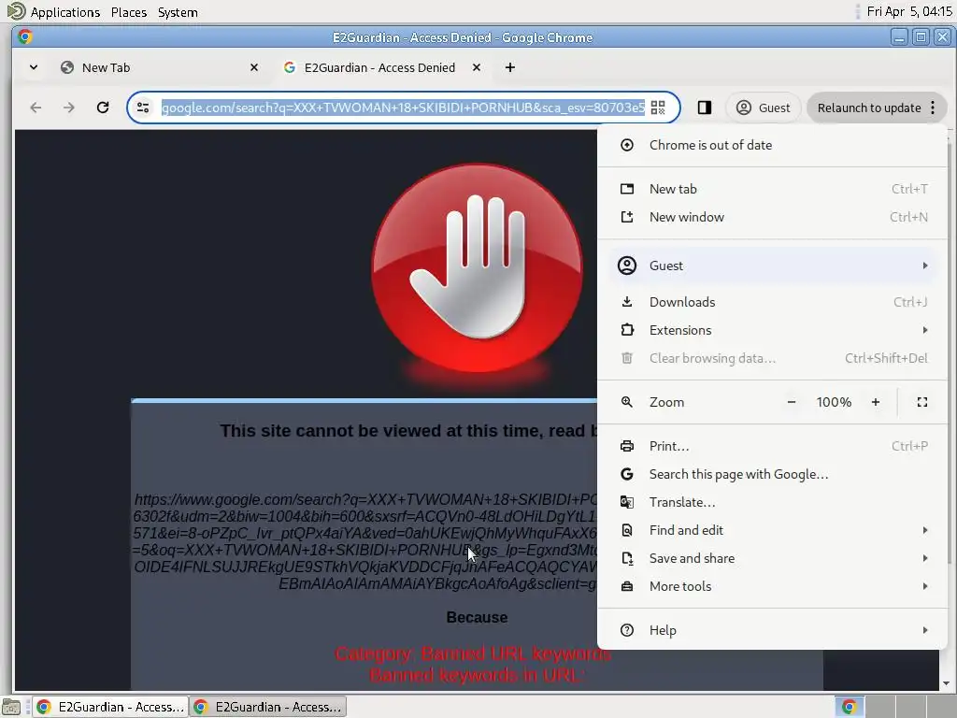Decrease zoom with the minus button
This screenshot has width=957, height=718.
[792, 402]
